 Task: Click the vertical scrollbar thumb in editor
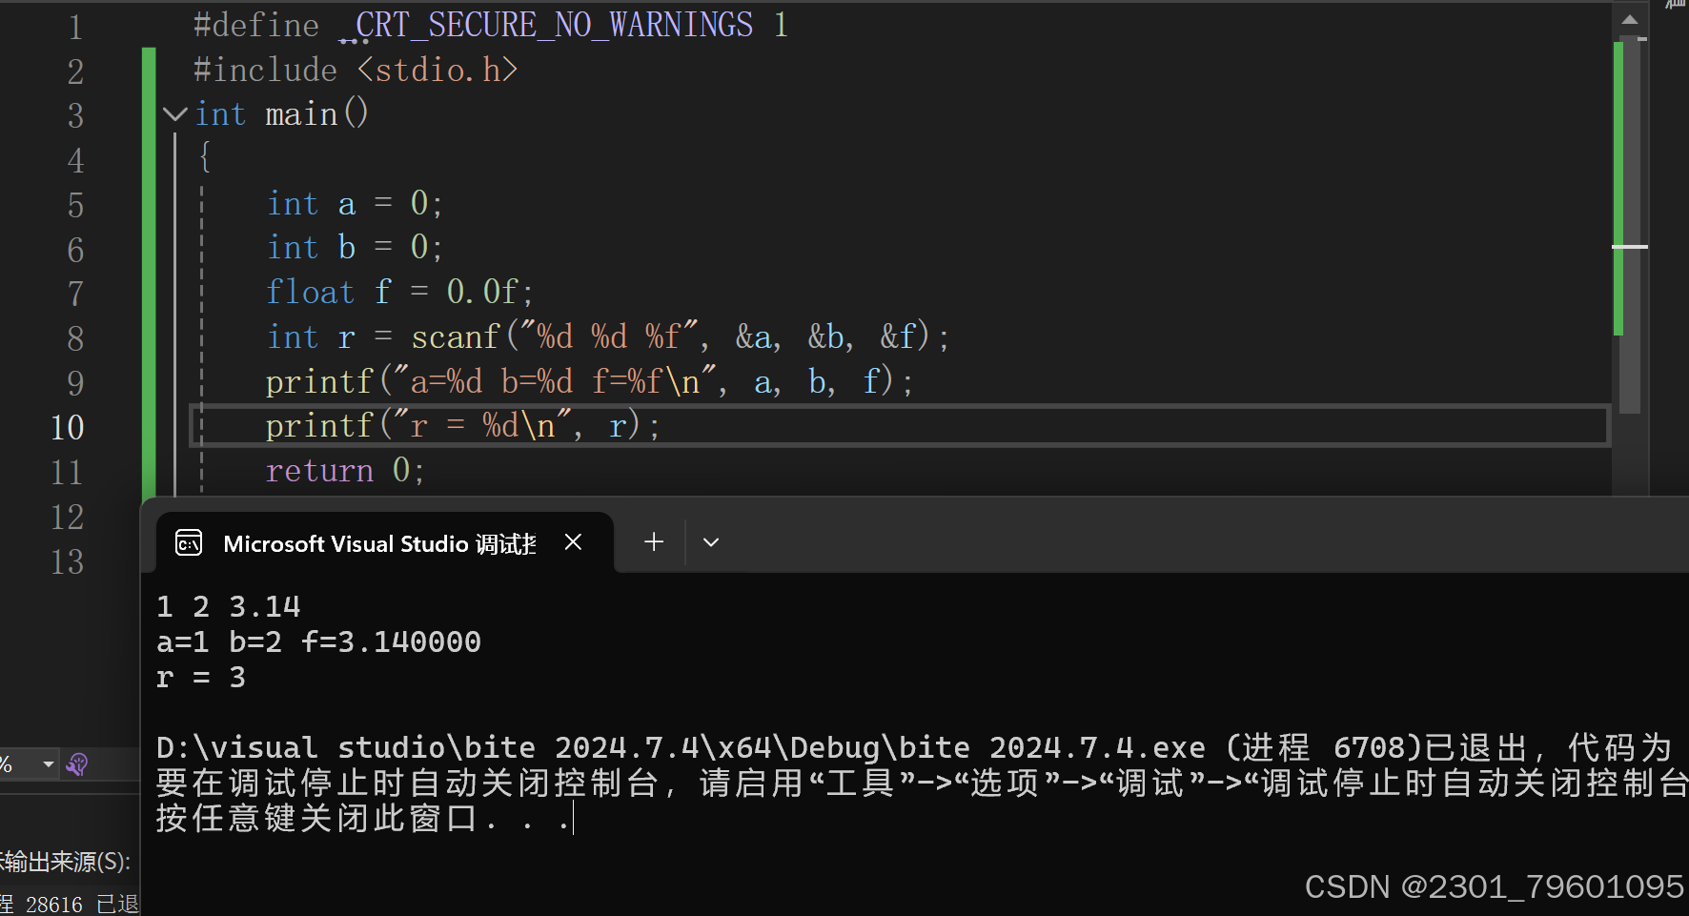(x=1630, y=225)
